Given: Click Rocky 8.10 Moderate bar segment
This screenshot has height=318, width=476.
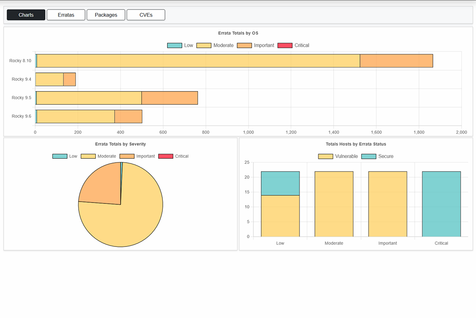Looking at the screenshot, I should (x=198, y=61).
